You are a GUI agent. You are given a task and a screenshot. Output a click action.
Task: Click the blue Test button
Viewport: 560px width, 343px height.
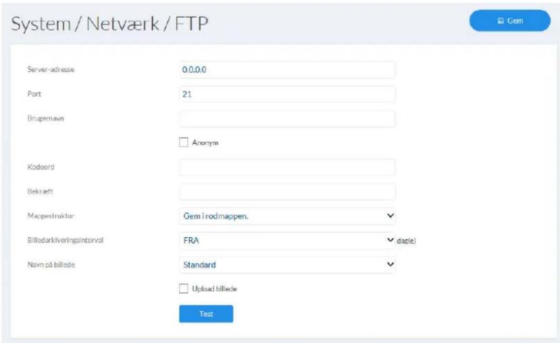pos(206,314)
